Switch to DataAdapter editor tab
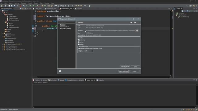This screenshot has height=111, width=198. (50, 9)
